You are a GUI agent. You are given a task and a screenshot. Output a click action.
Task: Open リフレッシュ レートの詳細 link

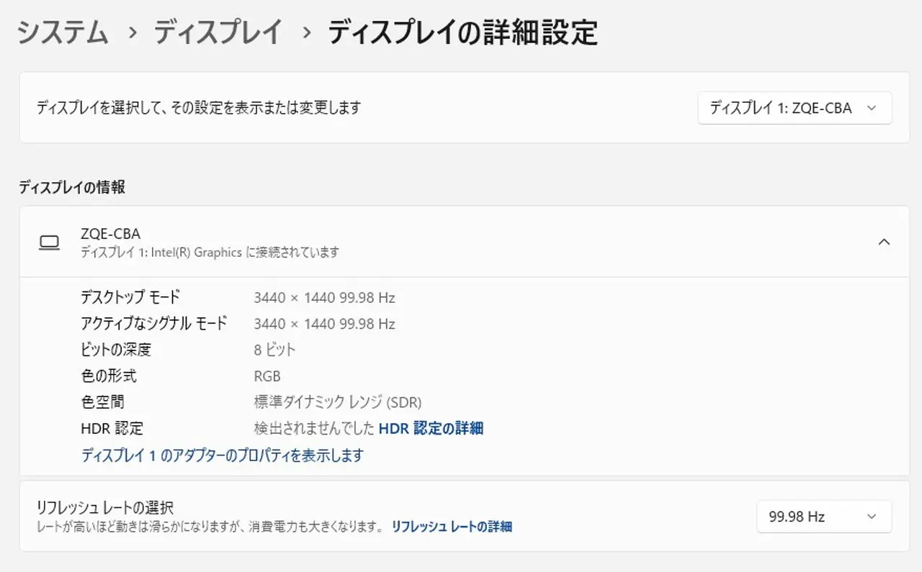(452, 527)
